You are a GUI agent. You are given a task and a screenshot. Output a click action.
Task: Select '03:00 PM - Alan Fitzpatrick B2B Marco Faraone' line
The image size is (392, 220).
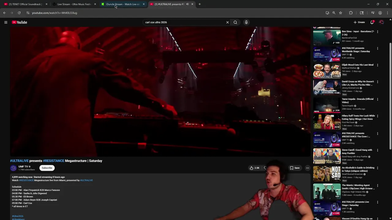(36, 190)
